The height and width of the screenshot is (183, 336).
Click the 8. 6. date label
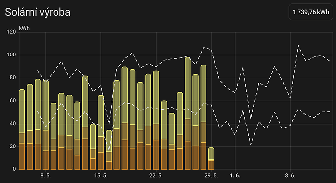point(290,176)
